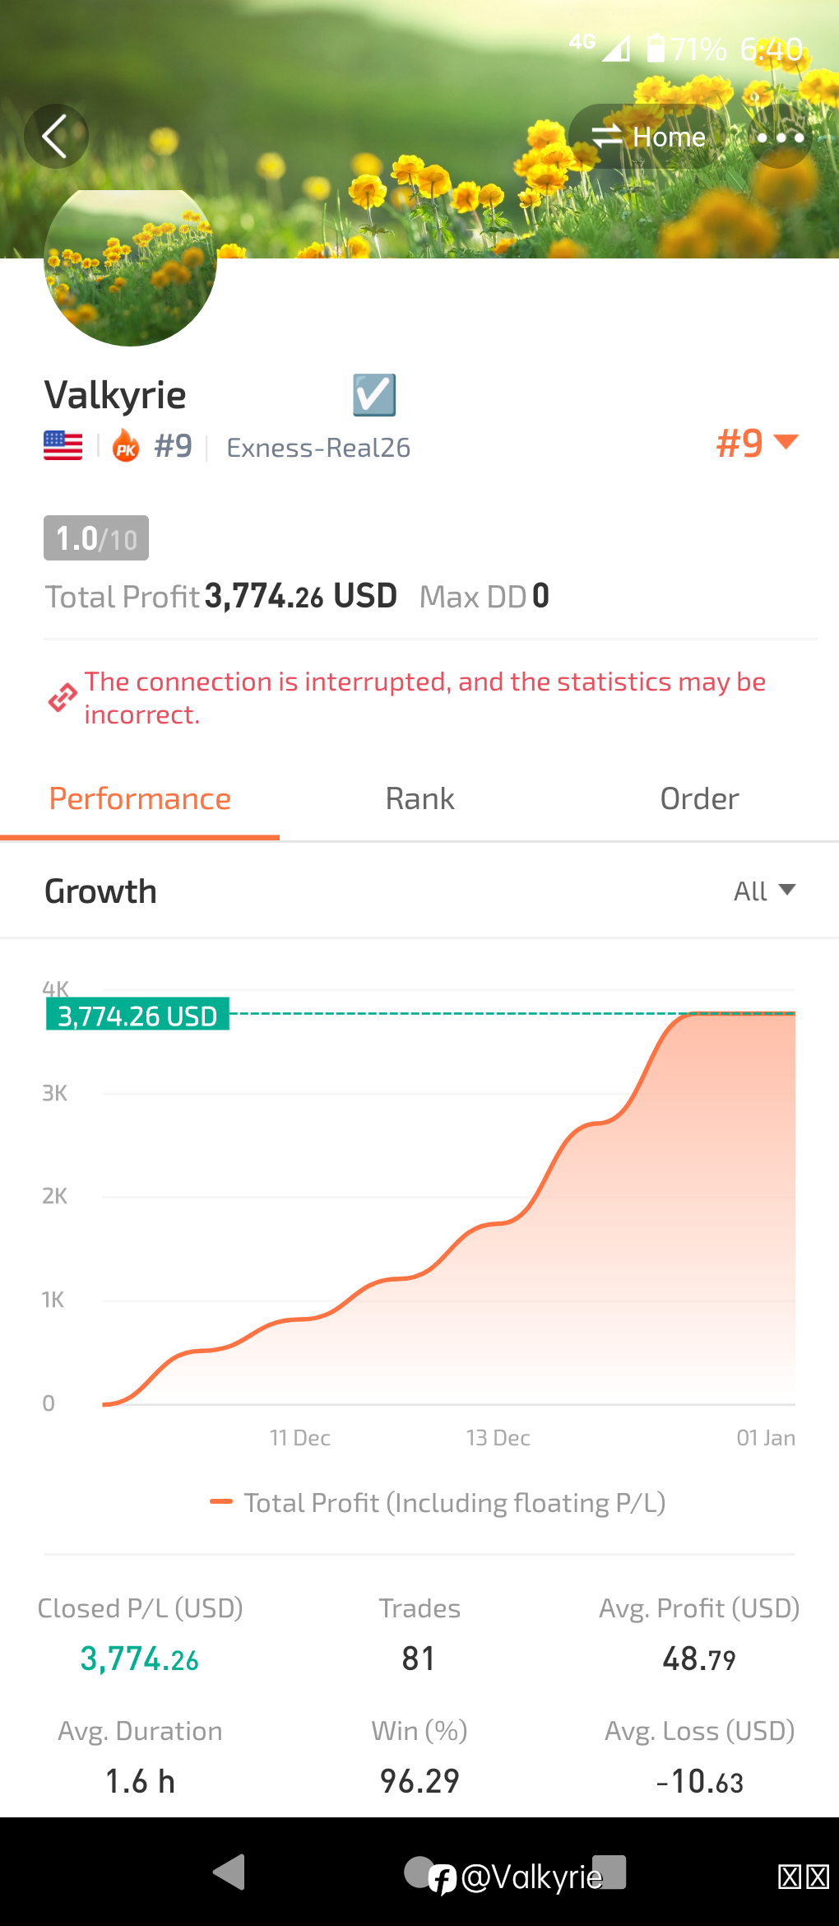Switch to the Performance tab

140,799
